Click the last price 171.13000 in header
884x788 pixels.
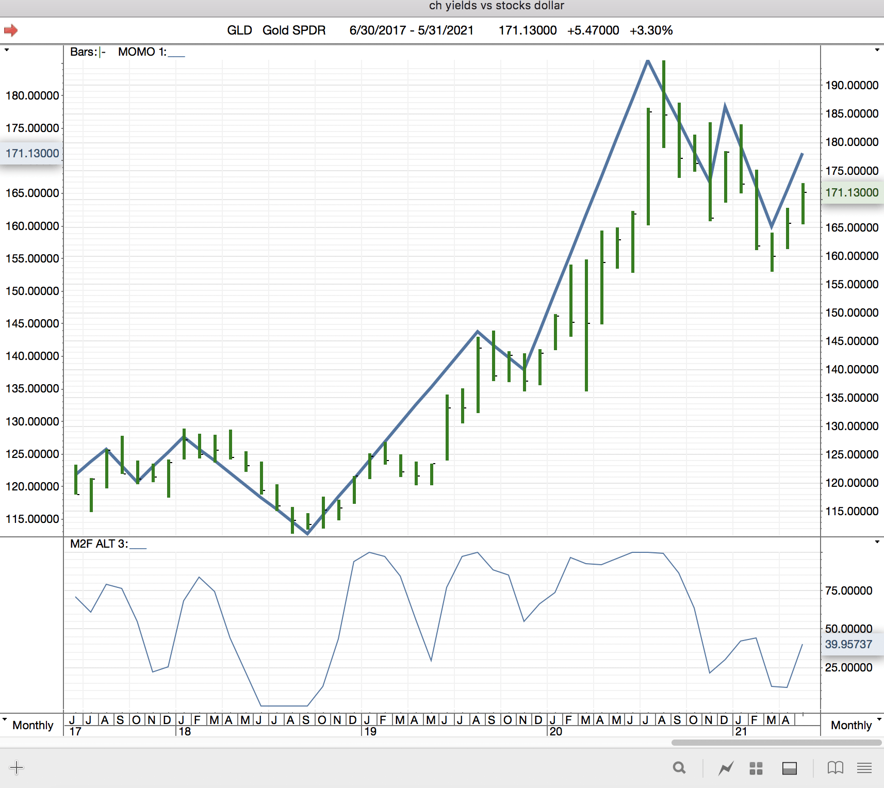[x=528, y=30]
